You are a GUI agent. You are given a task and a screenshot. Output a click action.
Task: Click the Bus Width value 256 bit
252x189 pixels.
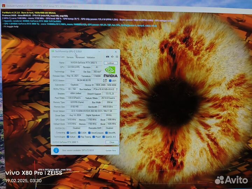point(110,102)
